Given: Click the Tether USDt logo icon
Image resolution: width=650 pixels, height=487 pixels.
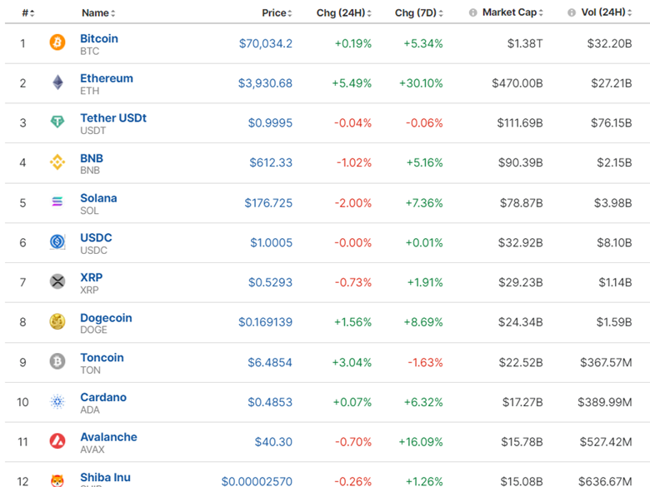Looking at the screenshot, I should coord(57,122).
